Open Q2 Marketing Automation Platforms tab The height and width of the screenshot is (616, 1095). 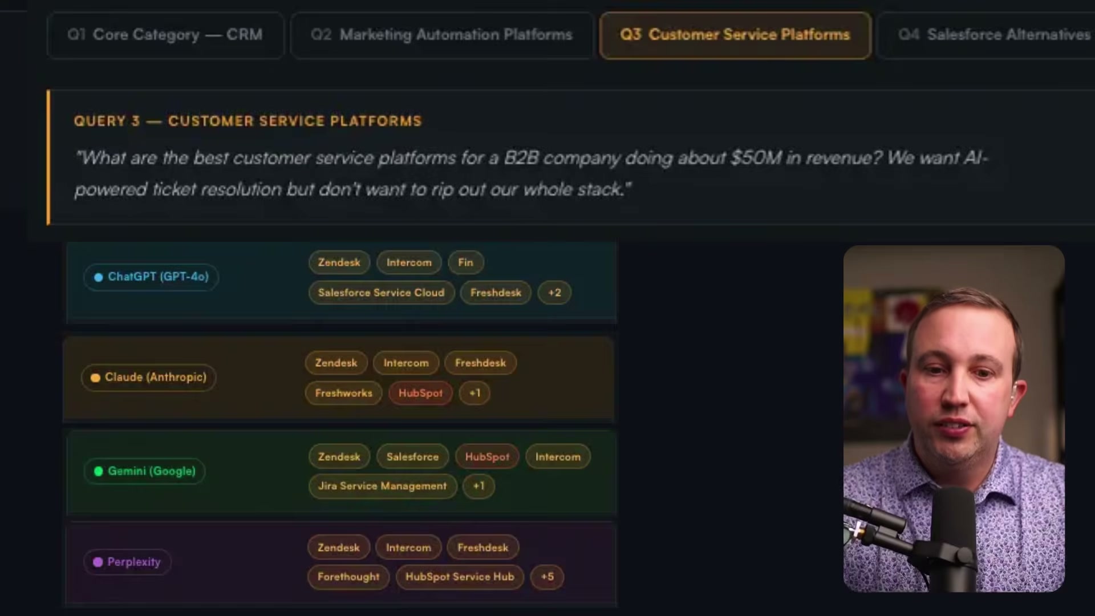[x=442, y=35]
